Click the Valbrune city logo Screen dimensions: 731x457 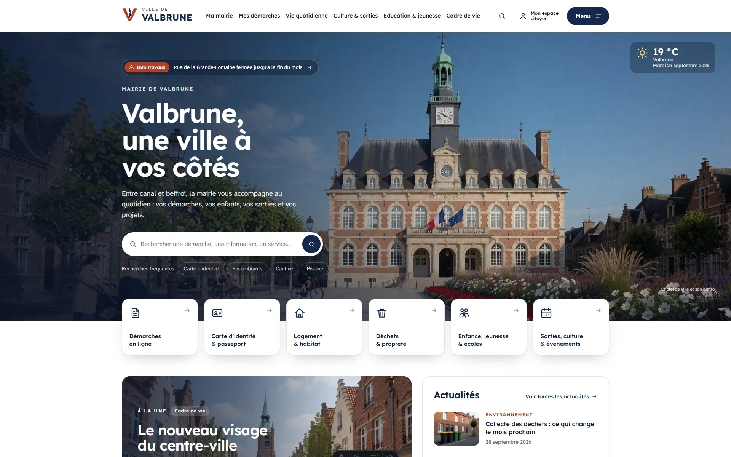click(157, 15)
